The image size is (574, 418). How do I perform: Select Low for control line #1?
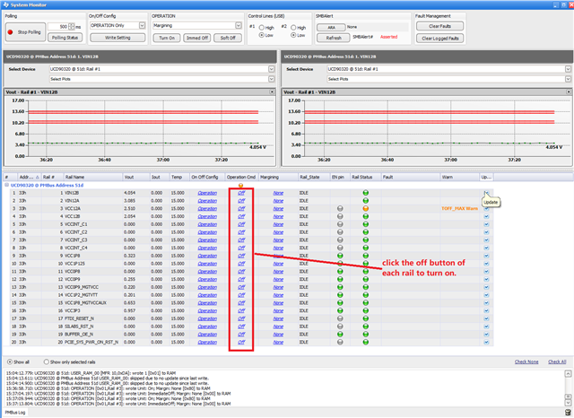[x=262, y=35]
